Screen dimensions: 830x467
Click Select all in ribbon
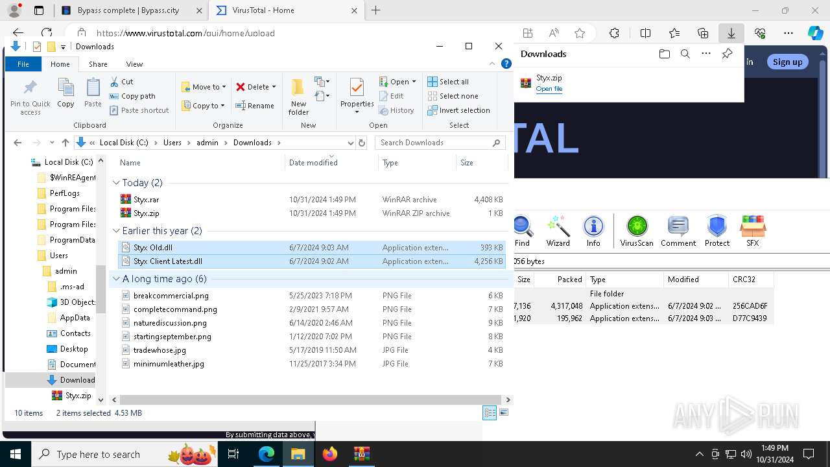(448, 82)
